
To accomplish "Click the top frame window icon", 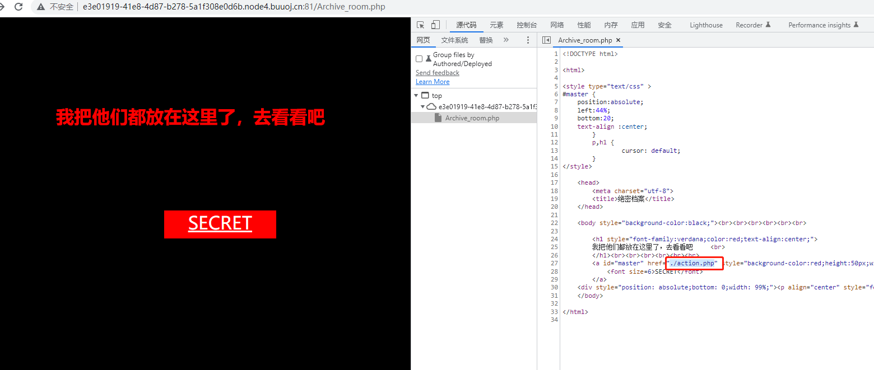I will click(425, 96).
